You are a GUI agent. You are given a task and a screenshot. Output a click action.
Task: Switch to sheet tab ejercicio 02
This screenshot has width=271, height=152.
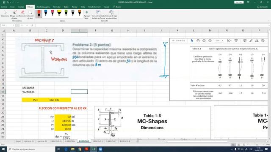click(42, 141)
